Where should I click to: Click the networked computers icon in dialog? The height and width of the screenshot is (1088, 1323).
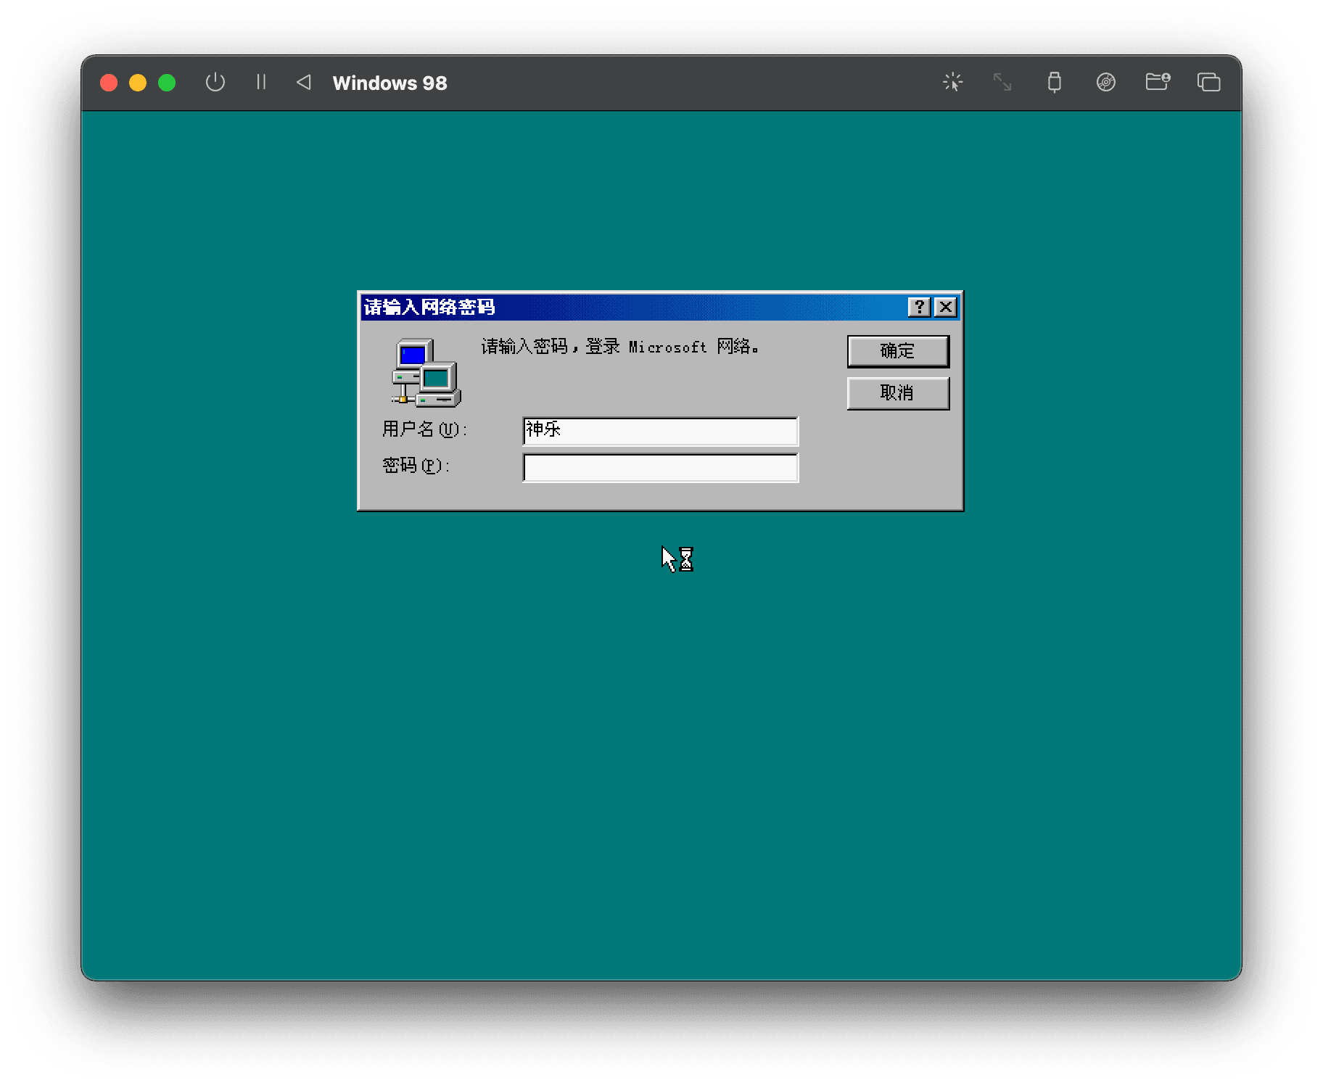[x=426, y=373]
